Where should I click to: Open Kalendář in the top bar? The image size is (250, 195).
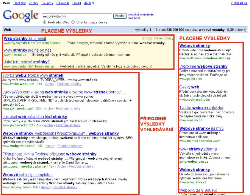coord(63,3)
